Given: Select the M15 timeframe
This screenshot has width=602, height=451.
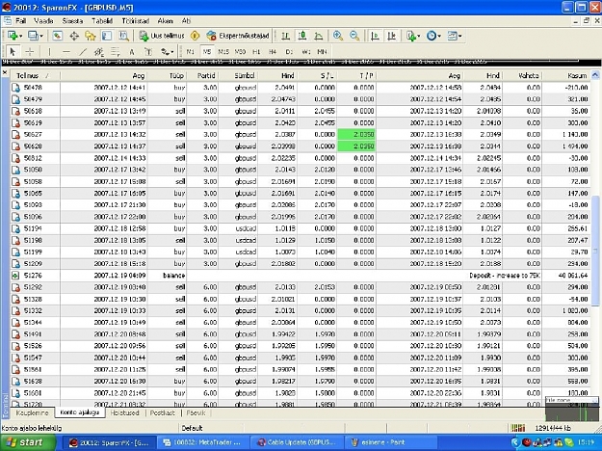Looking at the screenshot, I should (223, 51).
